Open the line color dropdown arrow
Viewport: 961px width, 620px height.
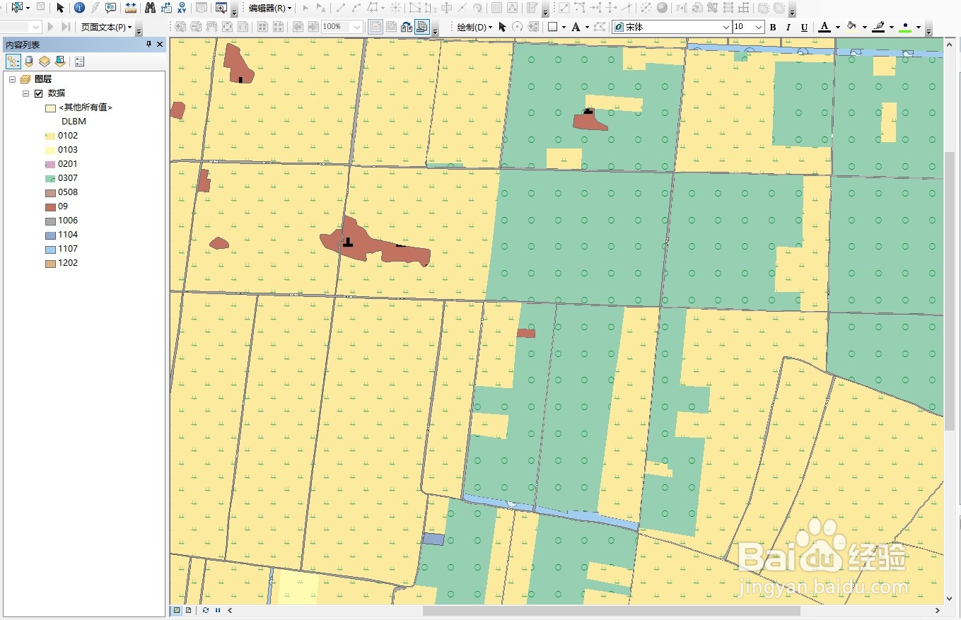(891, 27)
